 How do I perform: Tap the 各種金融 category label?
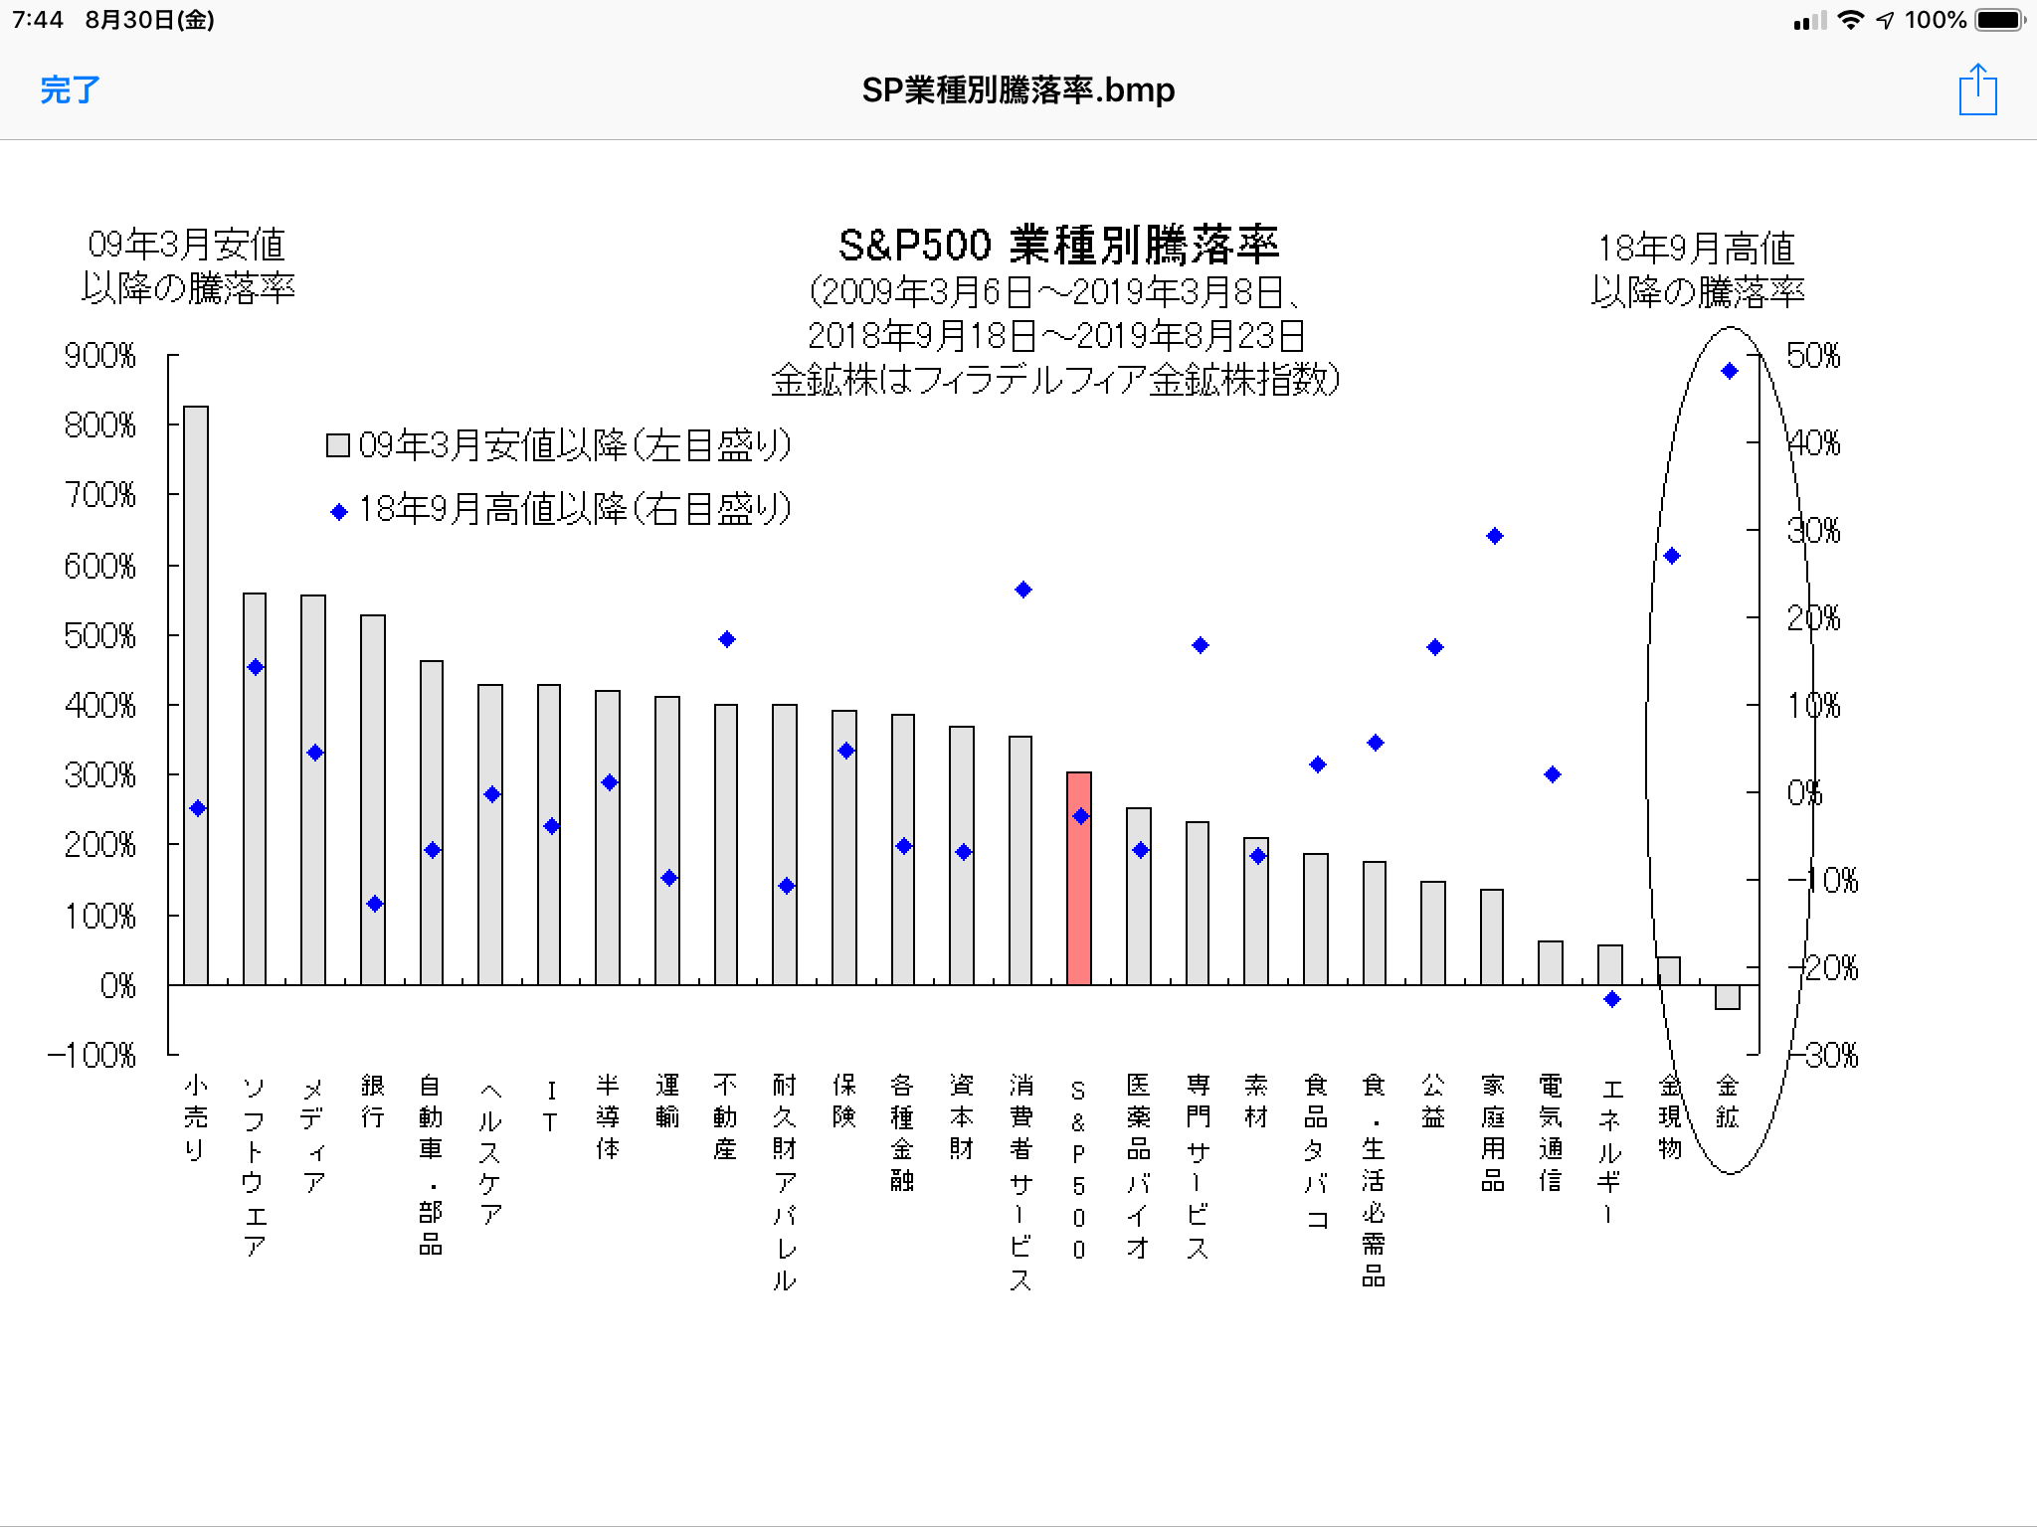[902, 1133]
